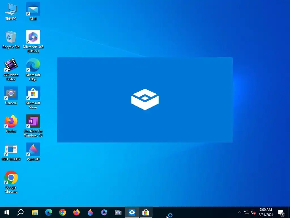The height and width of the screenshot is (218, 290).
Task: Select the Recycle Bin on the desktop
Action: tap(11, 40)
